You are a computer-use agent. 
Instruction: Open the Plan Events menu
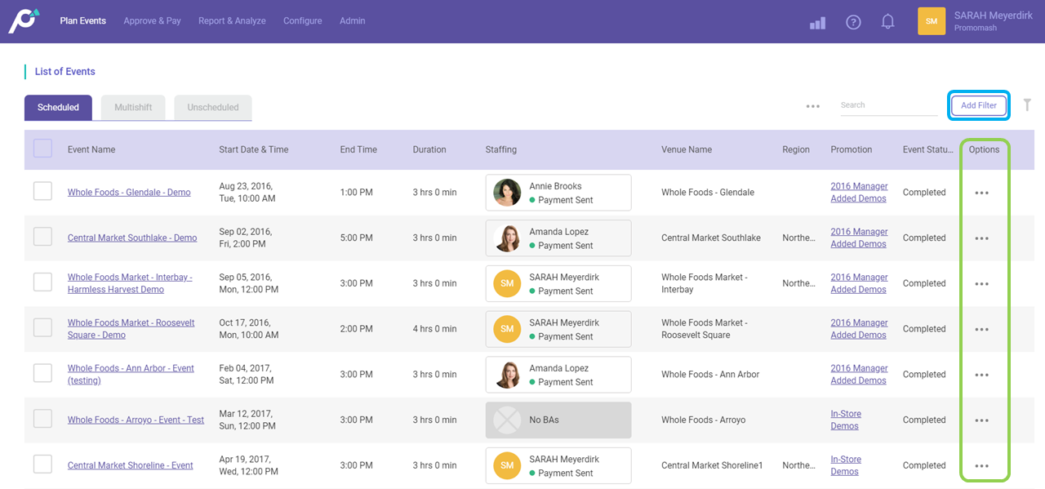coord(83,21)
